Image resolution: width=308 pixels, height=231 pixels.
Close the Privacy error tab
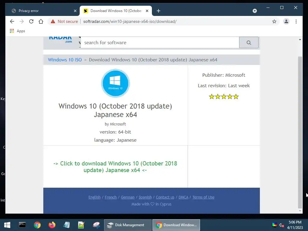click(x=75, y=11)
